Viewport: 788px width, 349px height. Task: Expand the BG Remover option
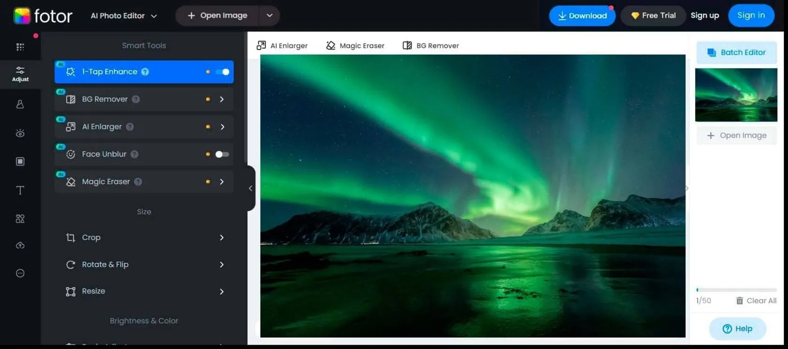222,99
